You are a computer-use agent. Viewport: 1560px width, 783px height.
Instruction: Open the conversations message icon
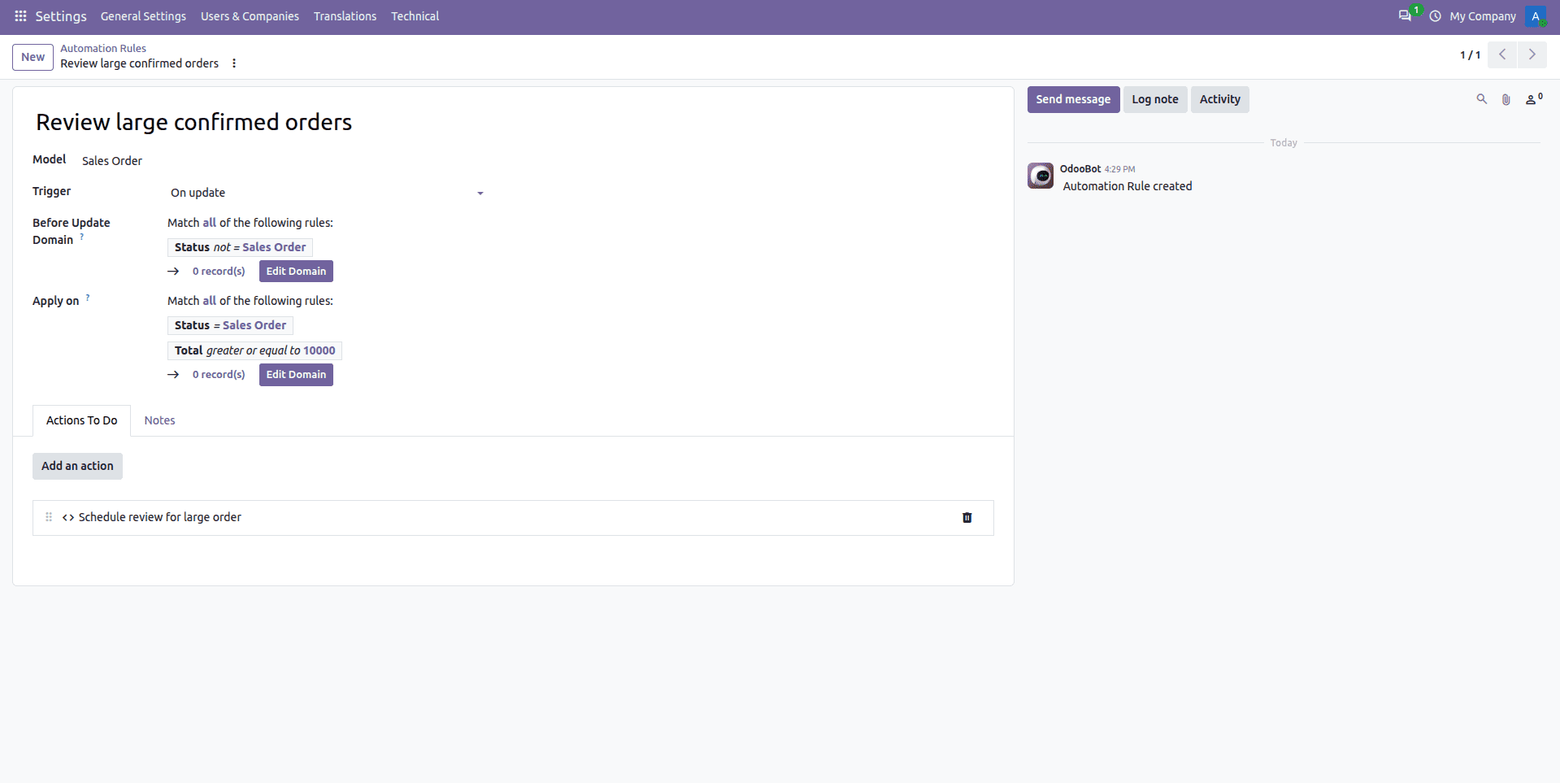click(x=1405, y=16)
